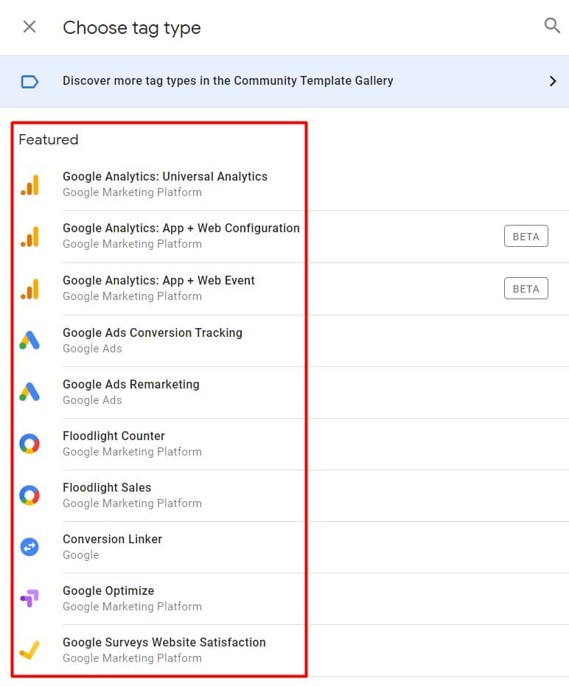Choose Google Analytics: App + Web Event
This screenshot has height=687, width=569.
158,280
